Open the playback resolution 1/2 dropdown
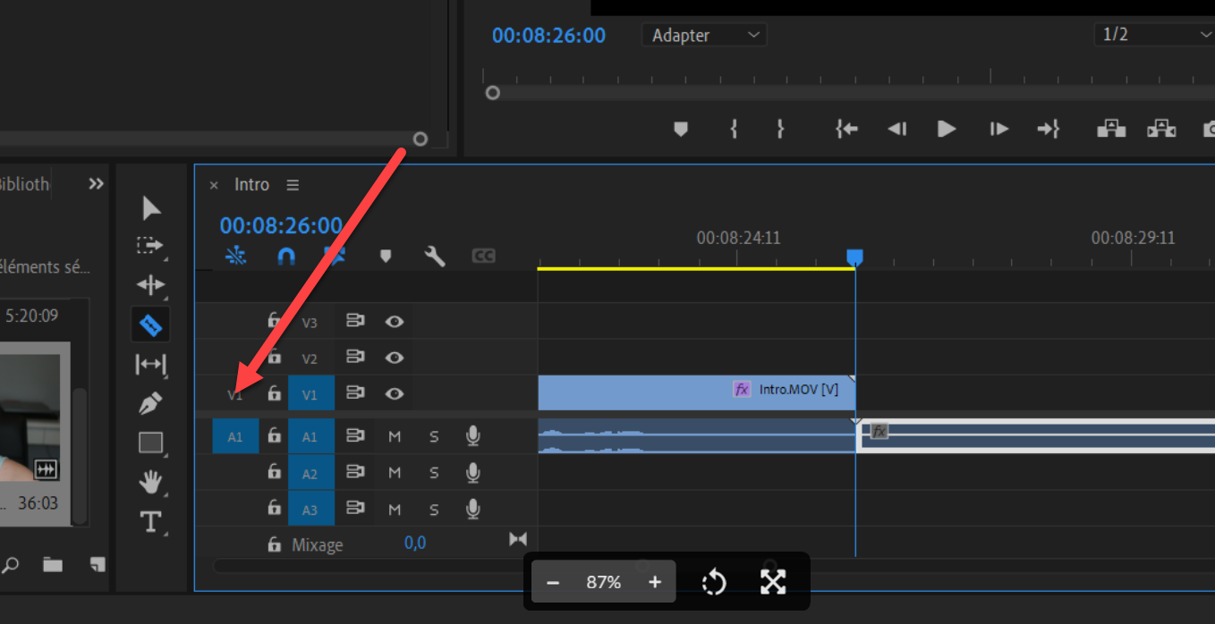The width and height of the screenshot is (1215, 624). [1153, 35]
